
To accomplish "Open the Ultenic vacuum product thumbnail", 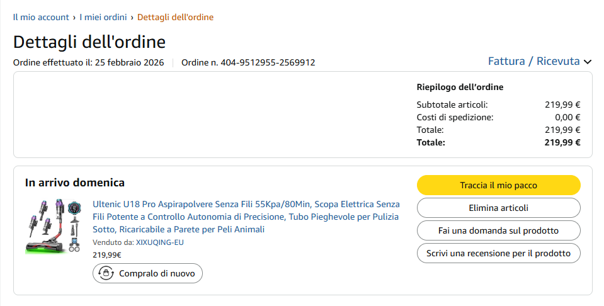I will 54,225.
